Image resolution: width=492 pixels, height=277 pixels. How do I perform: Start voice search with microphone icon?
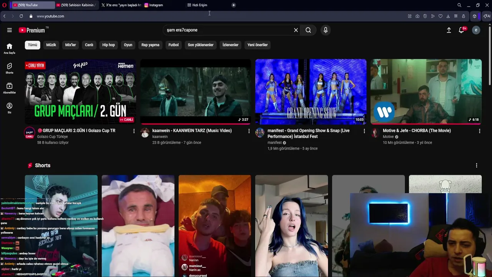click(x=326, y=30)
